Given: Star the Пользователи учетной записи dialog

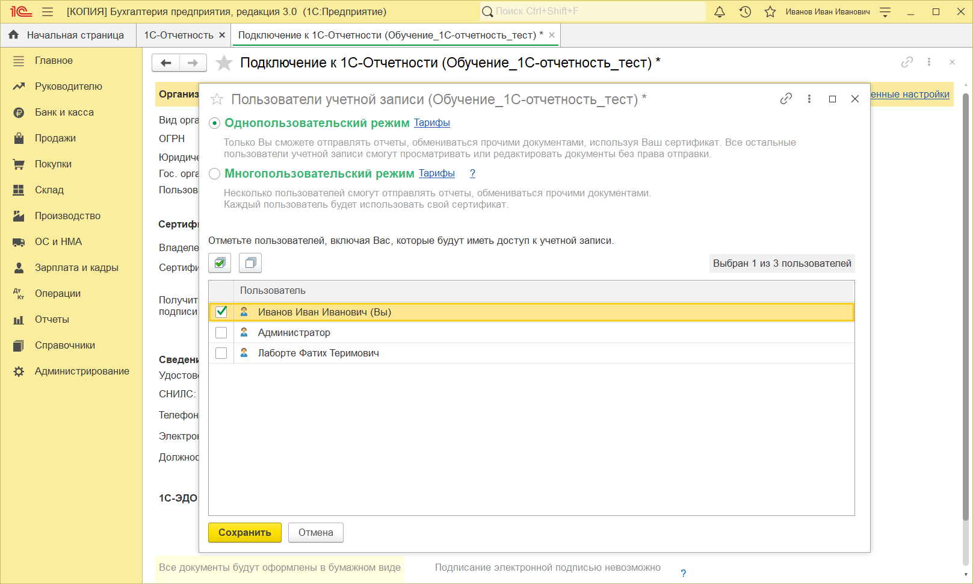Looking at the screenshot, I should pos(217,99).
